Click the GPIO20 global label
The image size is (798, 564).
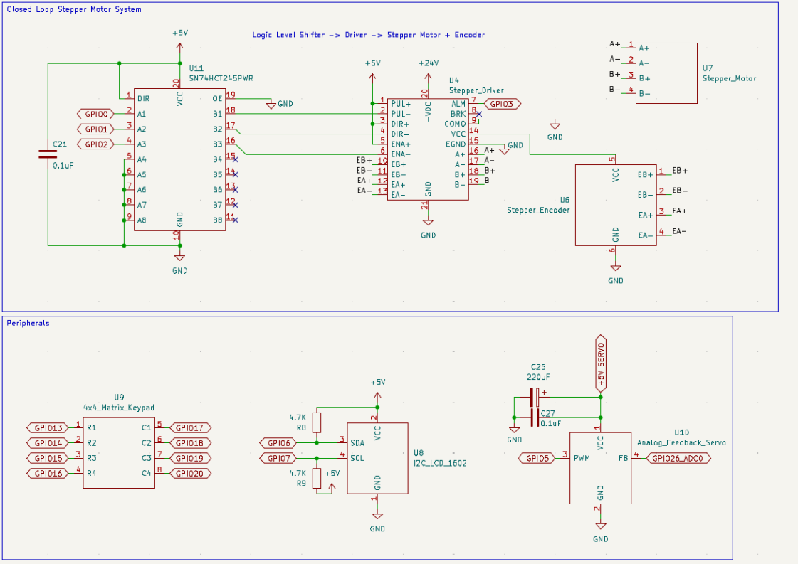point(189,473)
